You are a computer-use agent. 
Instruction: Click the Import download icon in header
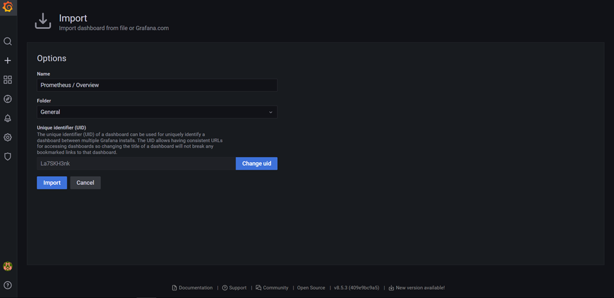pos(43,21)
